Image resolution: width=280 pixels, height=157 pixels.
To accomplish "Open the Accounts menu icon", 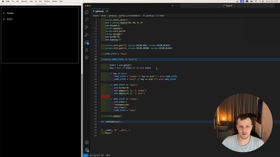I will click(87, 142).
